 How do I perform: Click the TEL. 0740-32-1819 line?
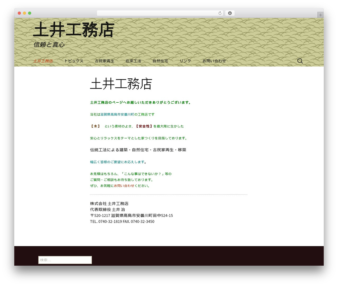(x=122, y=222)
